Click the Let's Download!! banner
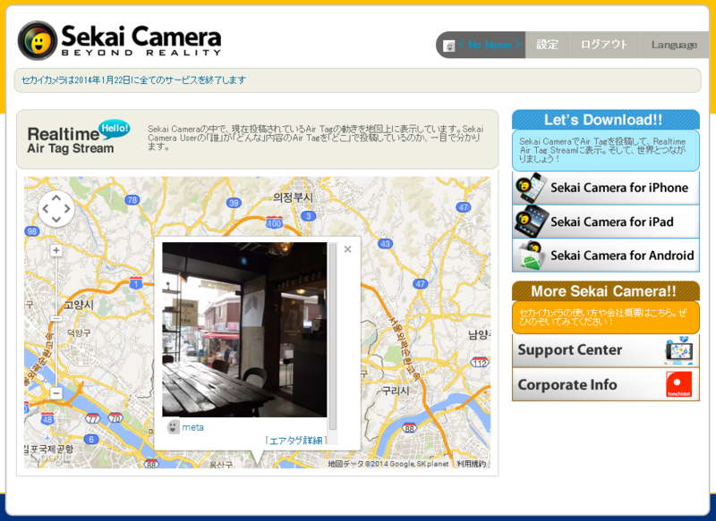The height and width of the screenshot is (521, 716). tap(606, 120)
